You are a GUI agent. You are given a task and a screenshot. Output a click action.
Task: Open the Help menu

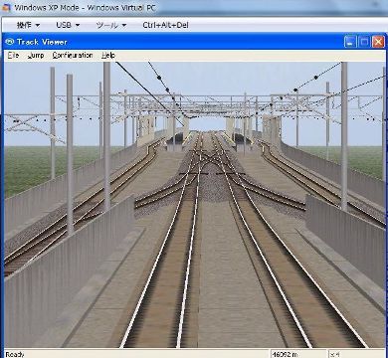(x=108, y=56)
